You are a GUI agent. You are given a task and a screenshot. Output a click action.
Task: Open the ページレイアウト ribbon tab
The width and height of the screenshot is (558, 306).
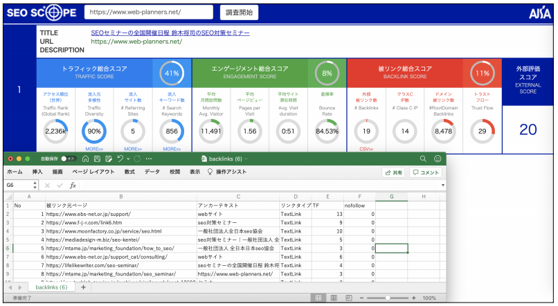pyautogui.click(x=93, y=172)
